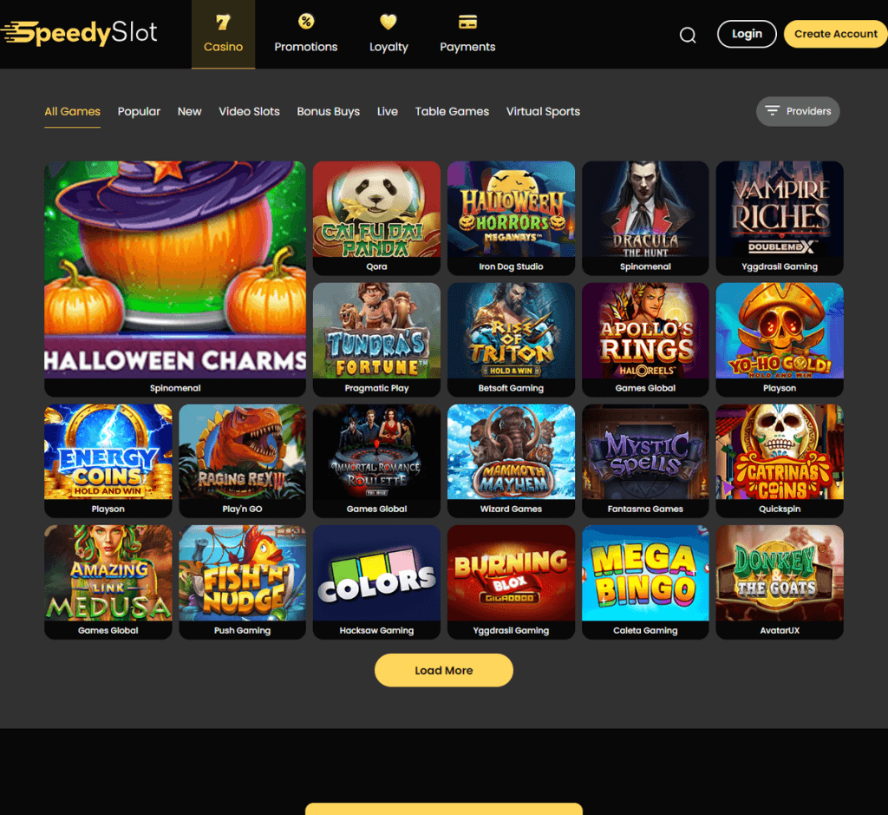The height and width of the screenshot is (815, 888).
Task: Click the Login button
Action: (747, 34)
